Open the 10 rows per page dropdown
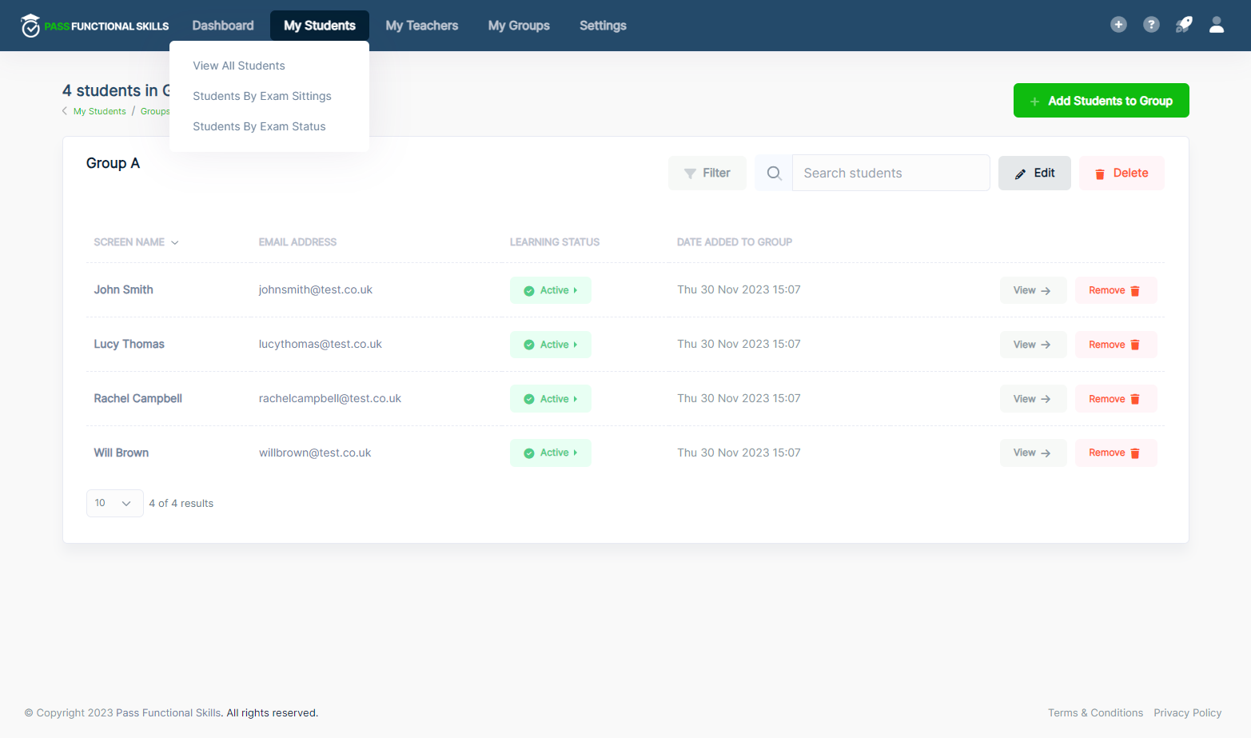The image size is (1251, 738). click(x=114, y=503)
